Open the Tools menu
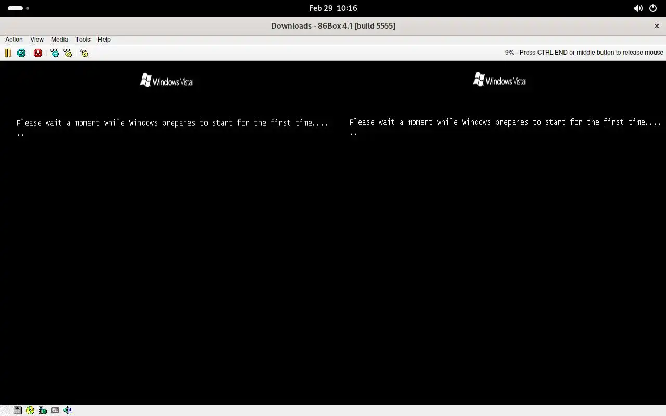This screenshot has width=666, height=416. point(83,40)
